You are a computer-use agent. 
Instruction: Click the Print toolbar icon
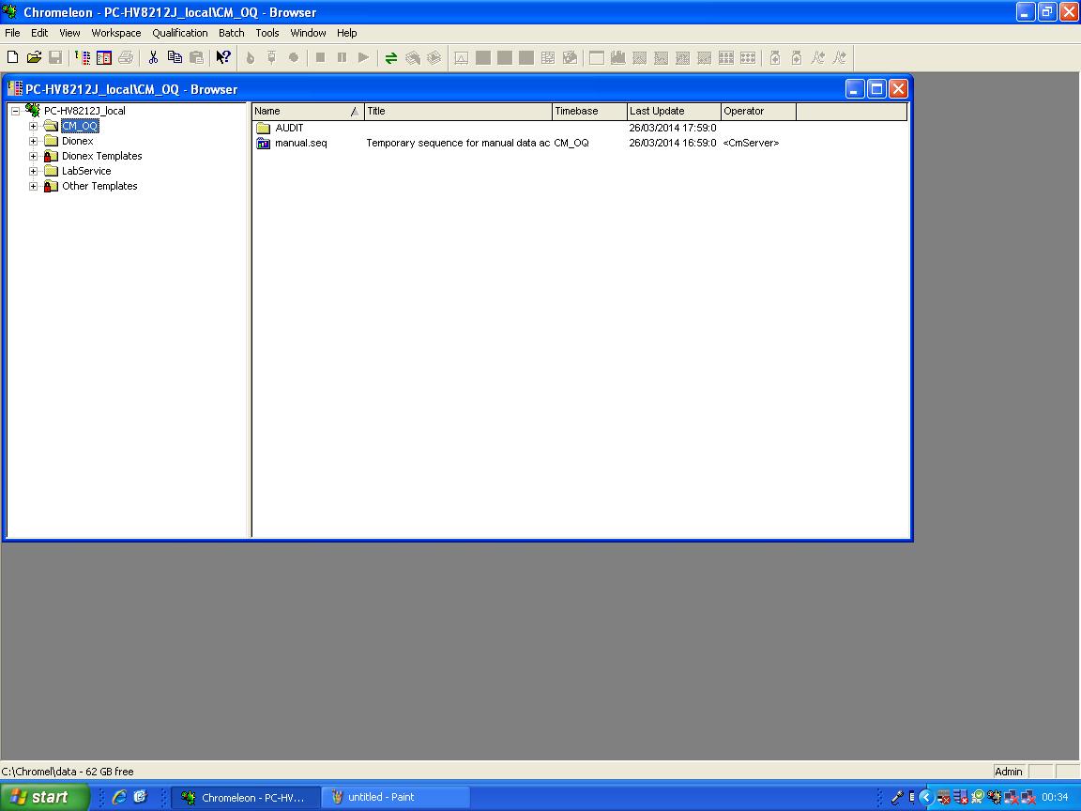(126, 58)
